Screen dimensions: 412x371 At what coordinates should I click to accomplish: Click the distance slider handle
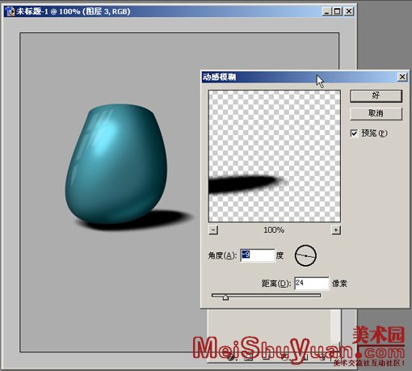coord(225,297)
